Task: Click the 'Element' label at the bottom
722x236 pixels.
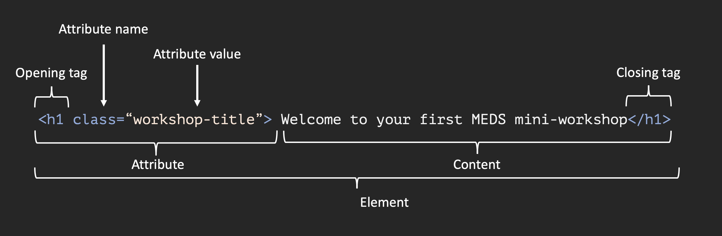Action: (x=384, y=202)
